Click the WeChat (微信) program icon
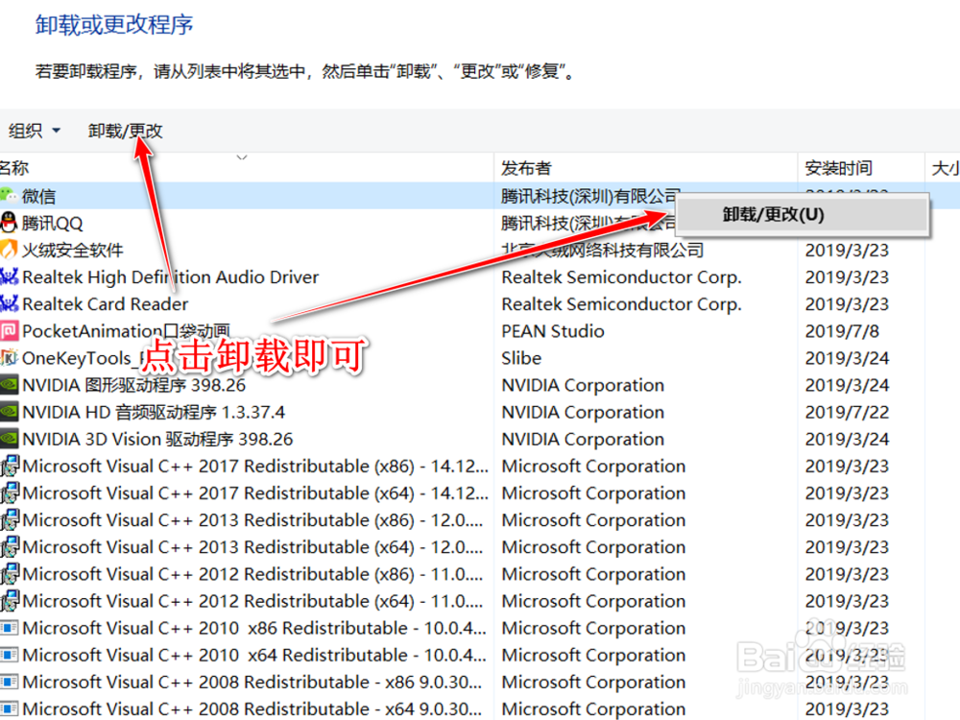 (x=9, y=196)
